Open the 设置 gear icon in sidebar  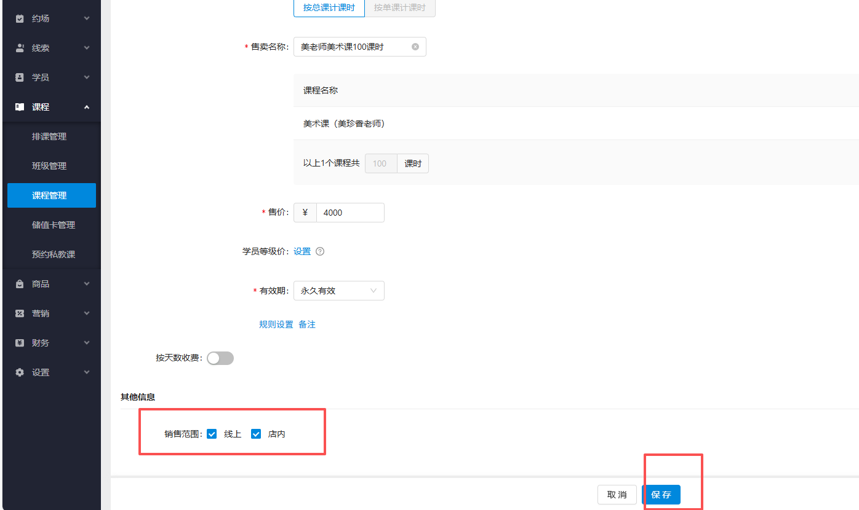pyautogui.click(x=19, y=372)
